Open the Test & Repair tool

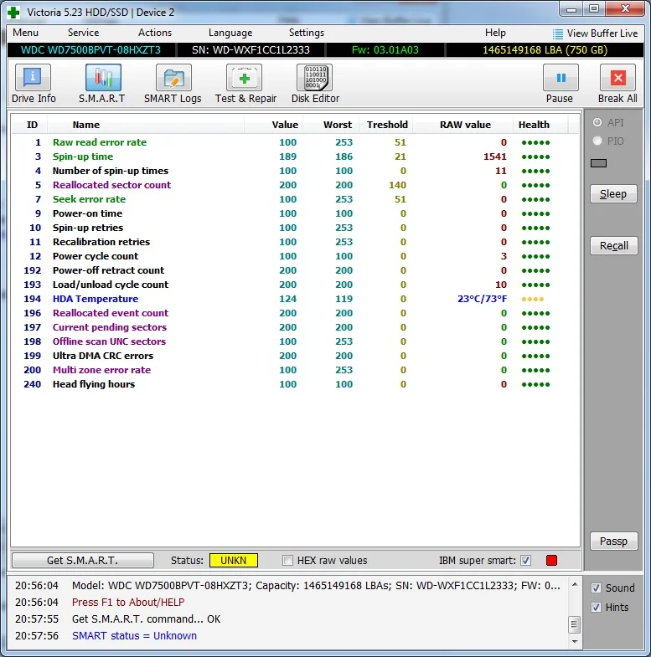[245, 78]
